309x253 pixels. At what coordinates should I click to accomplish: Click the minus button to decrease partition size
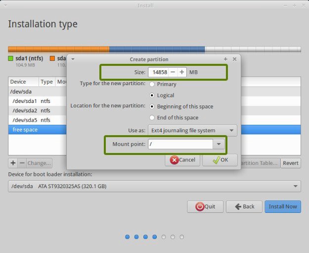pyautogui.click(x=173, y=72)
